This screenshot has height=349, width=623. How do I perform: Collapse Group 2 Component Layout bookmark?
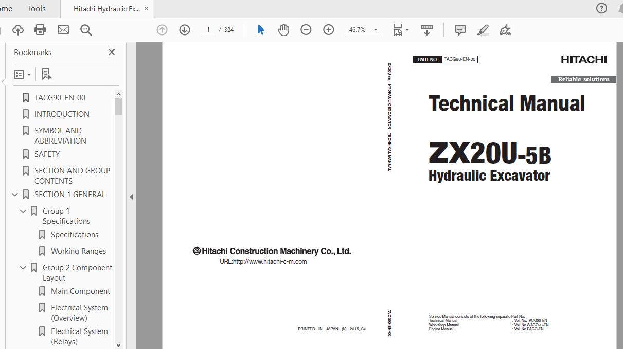pos(23,268)
